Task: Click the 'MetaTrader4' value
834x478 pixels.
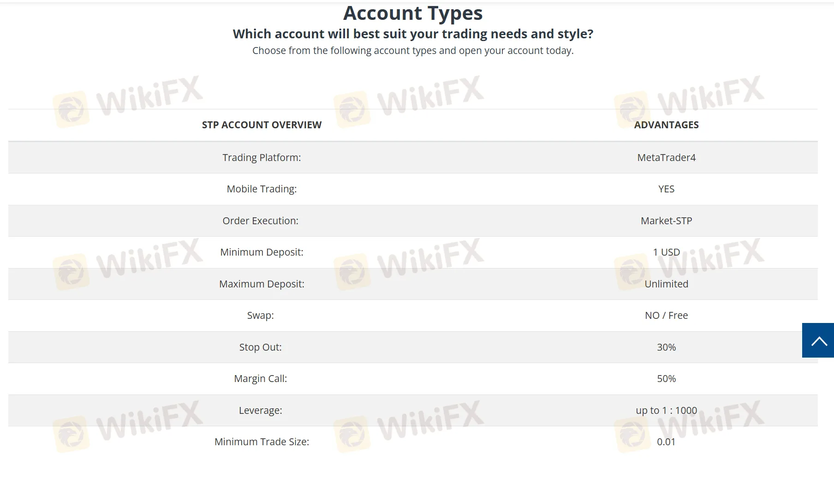Action: click(x=666, y=158)
